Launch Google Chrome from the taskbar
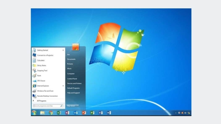 [51, 113]
